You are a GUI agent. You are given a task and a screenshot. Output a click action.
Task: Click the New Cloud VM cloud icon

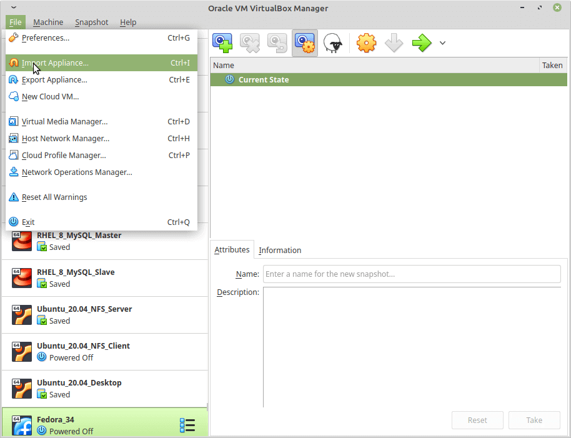pyautogui.click(x=14, y=96)
